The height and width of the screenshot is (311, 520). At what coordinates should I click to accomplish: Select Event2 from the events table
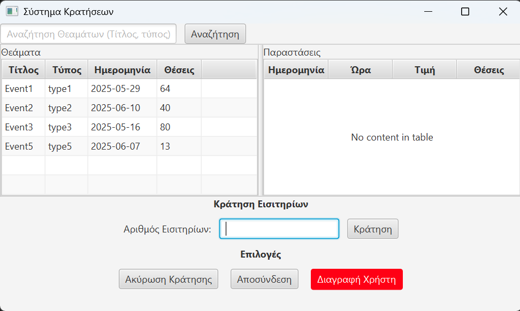pyautogui.click(x=80, y=107)
